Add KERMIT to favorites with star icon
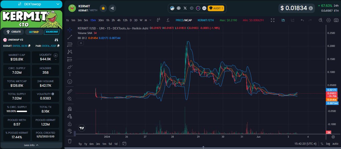341x149 pixels. point(103,8)
